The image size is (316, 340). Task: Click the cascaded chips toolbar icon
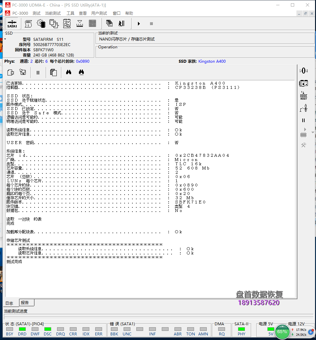click(x=54, y=24)
